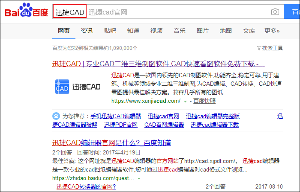
Task: Open the 地图 tab
Action: click(226, 31)
